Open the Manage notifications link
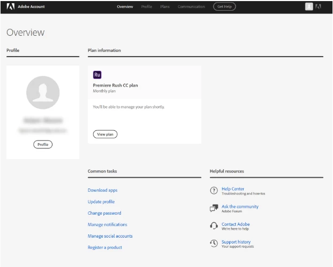The width and height of the screenshot is (333, 267). (x=108, y=225)
